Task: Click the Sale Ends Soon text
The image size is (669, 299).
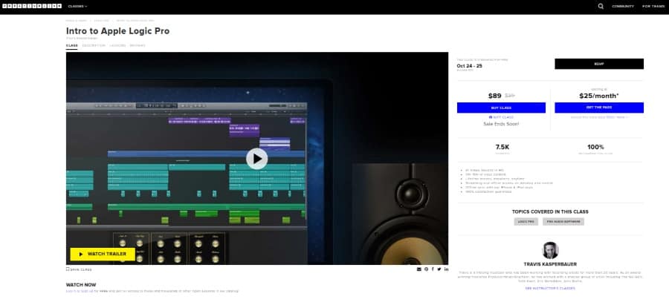Action: coord(501,124)
